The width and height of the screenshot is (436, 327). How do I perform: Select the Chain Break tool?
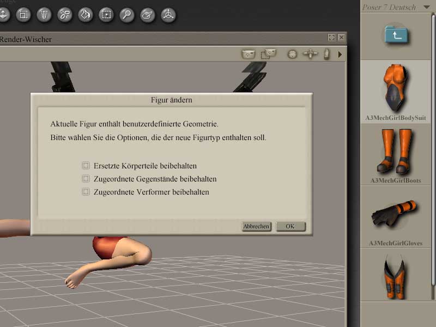[65, 15]
